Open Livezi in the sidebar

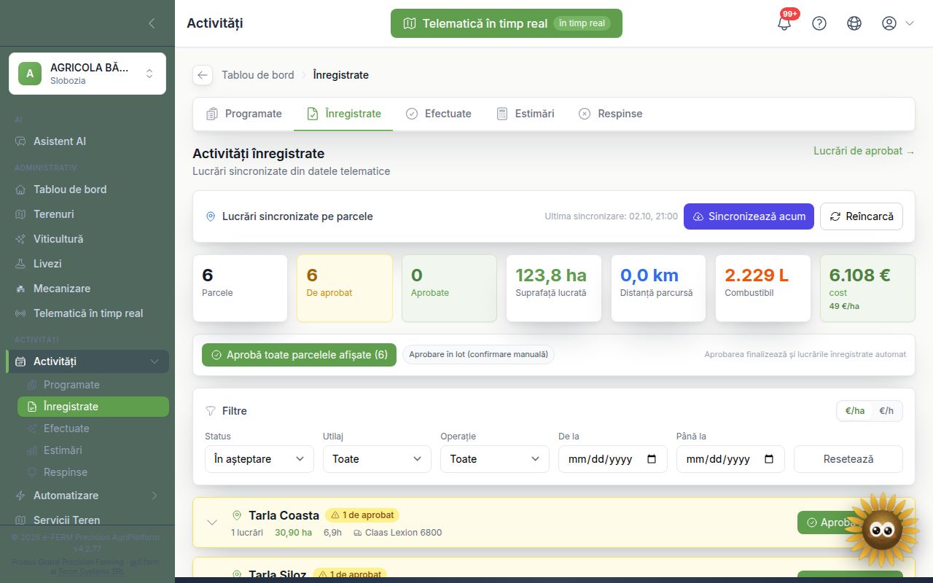coord(87,264)
